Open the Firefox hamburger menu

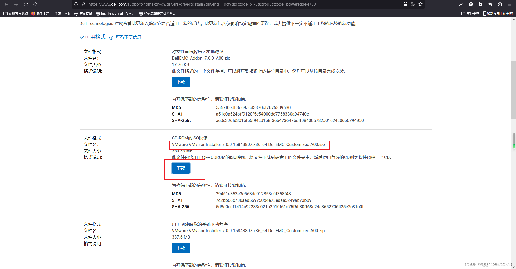click(510, 4)
